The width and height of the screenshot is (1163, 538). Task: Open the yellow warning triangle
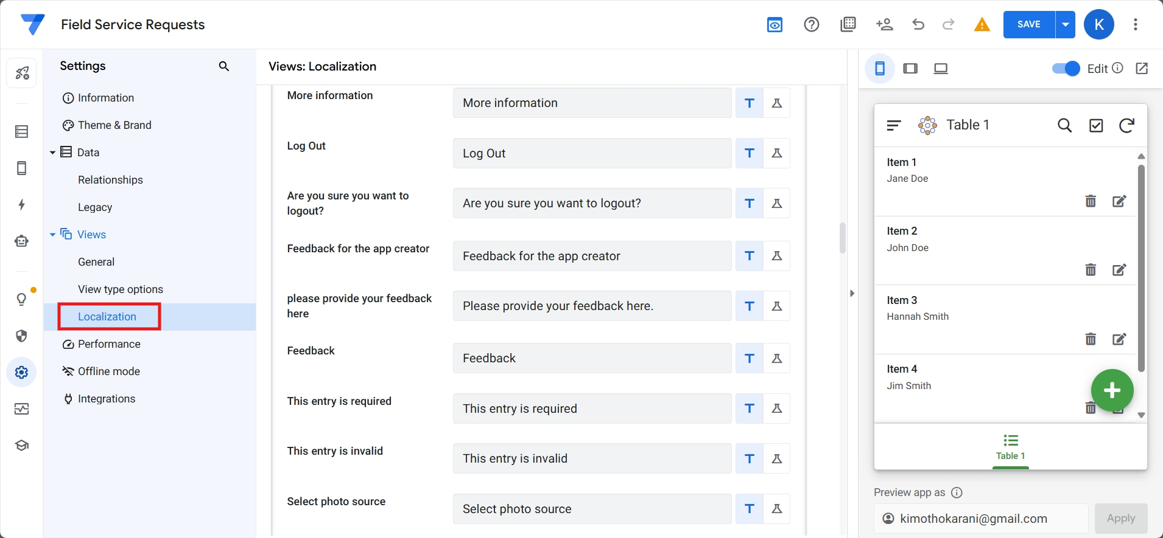coord(982,24)
